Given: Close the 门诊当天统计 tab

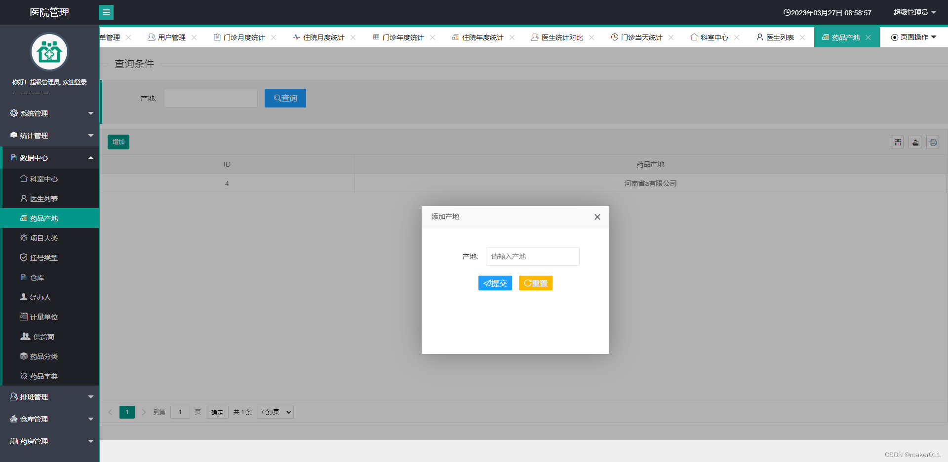Looking at the screenshot, I should click(x=671, y=37).
